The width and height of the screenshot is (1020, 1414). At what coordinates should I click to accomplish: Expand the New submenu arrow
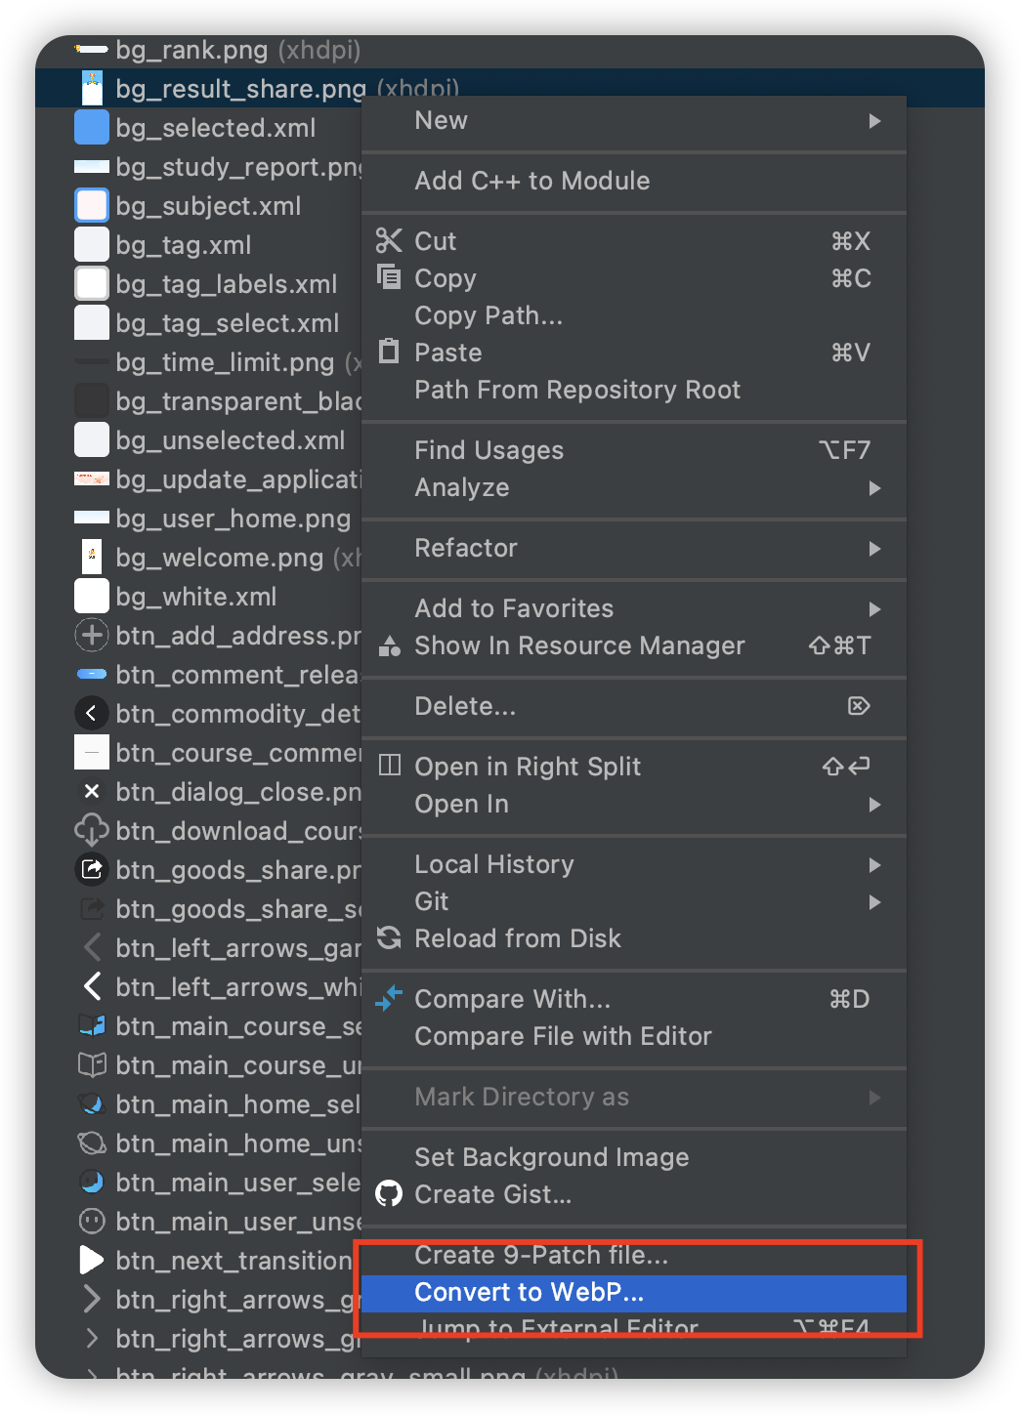874,121
